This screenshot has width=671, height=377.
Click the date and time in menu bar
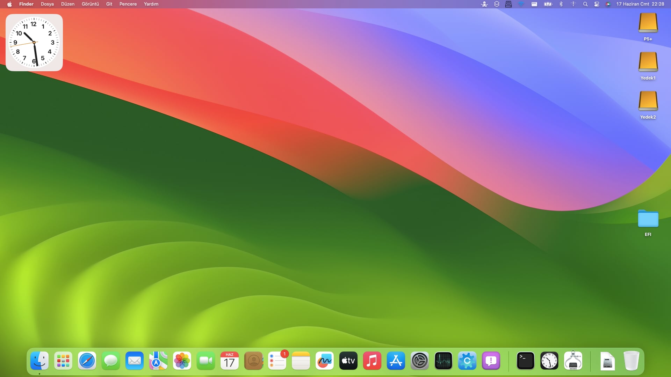tap(640, 4)
